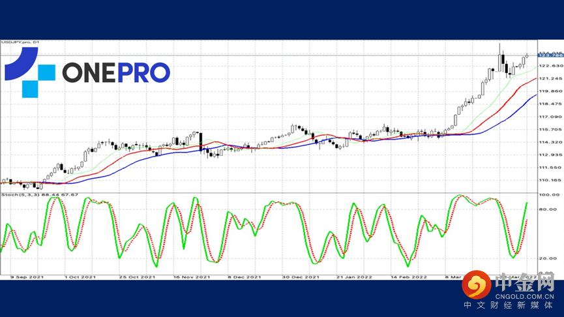Click the ONEPRO brand name text
Viewport: 564px width, 317px height.
click(116, 73)
